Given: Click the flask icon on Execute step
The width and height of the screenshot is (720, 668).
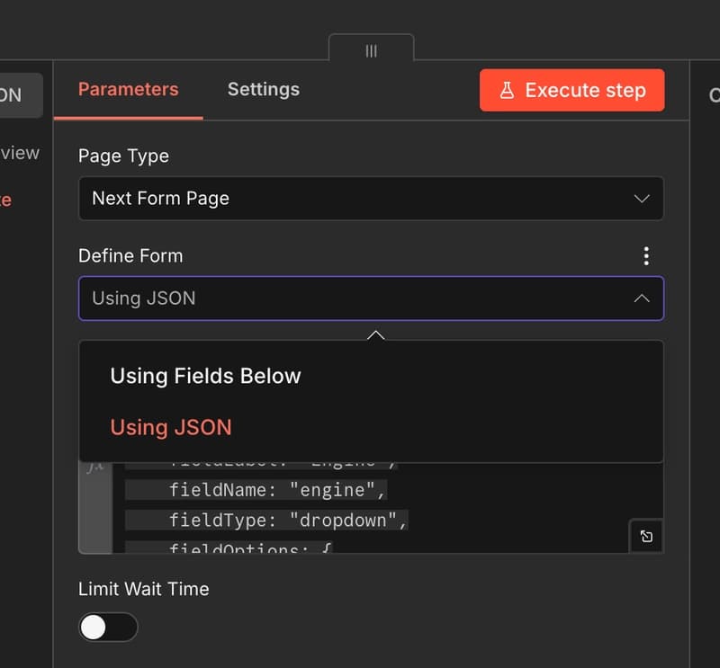Looking at the screenshot, I should coord(507,91).
